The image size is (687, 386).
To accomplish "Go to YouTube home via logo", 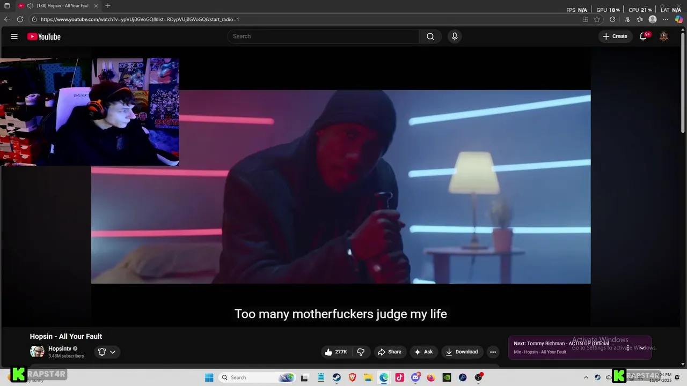I will [x=44, y=36].
